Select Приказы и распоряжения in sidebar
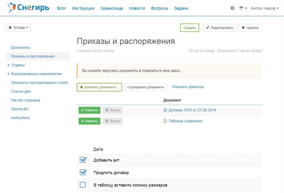This screenshot has width=284, height=193. [x=33, y=56]
